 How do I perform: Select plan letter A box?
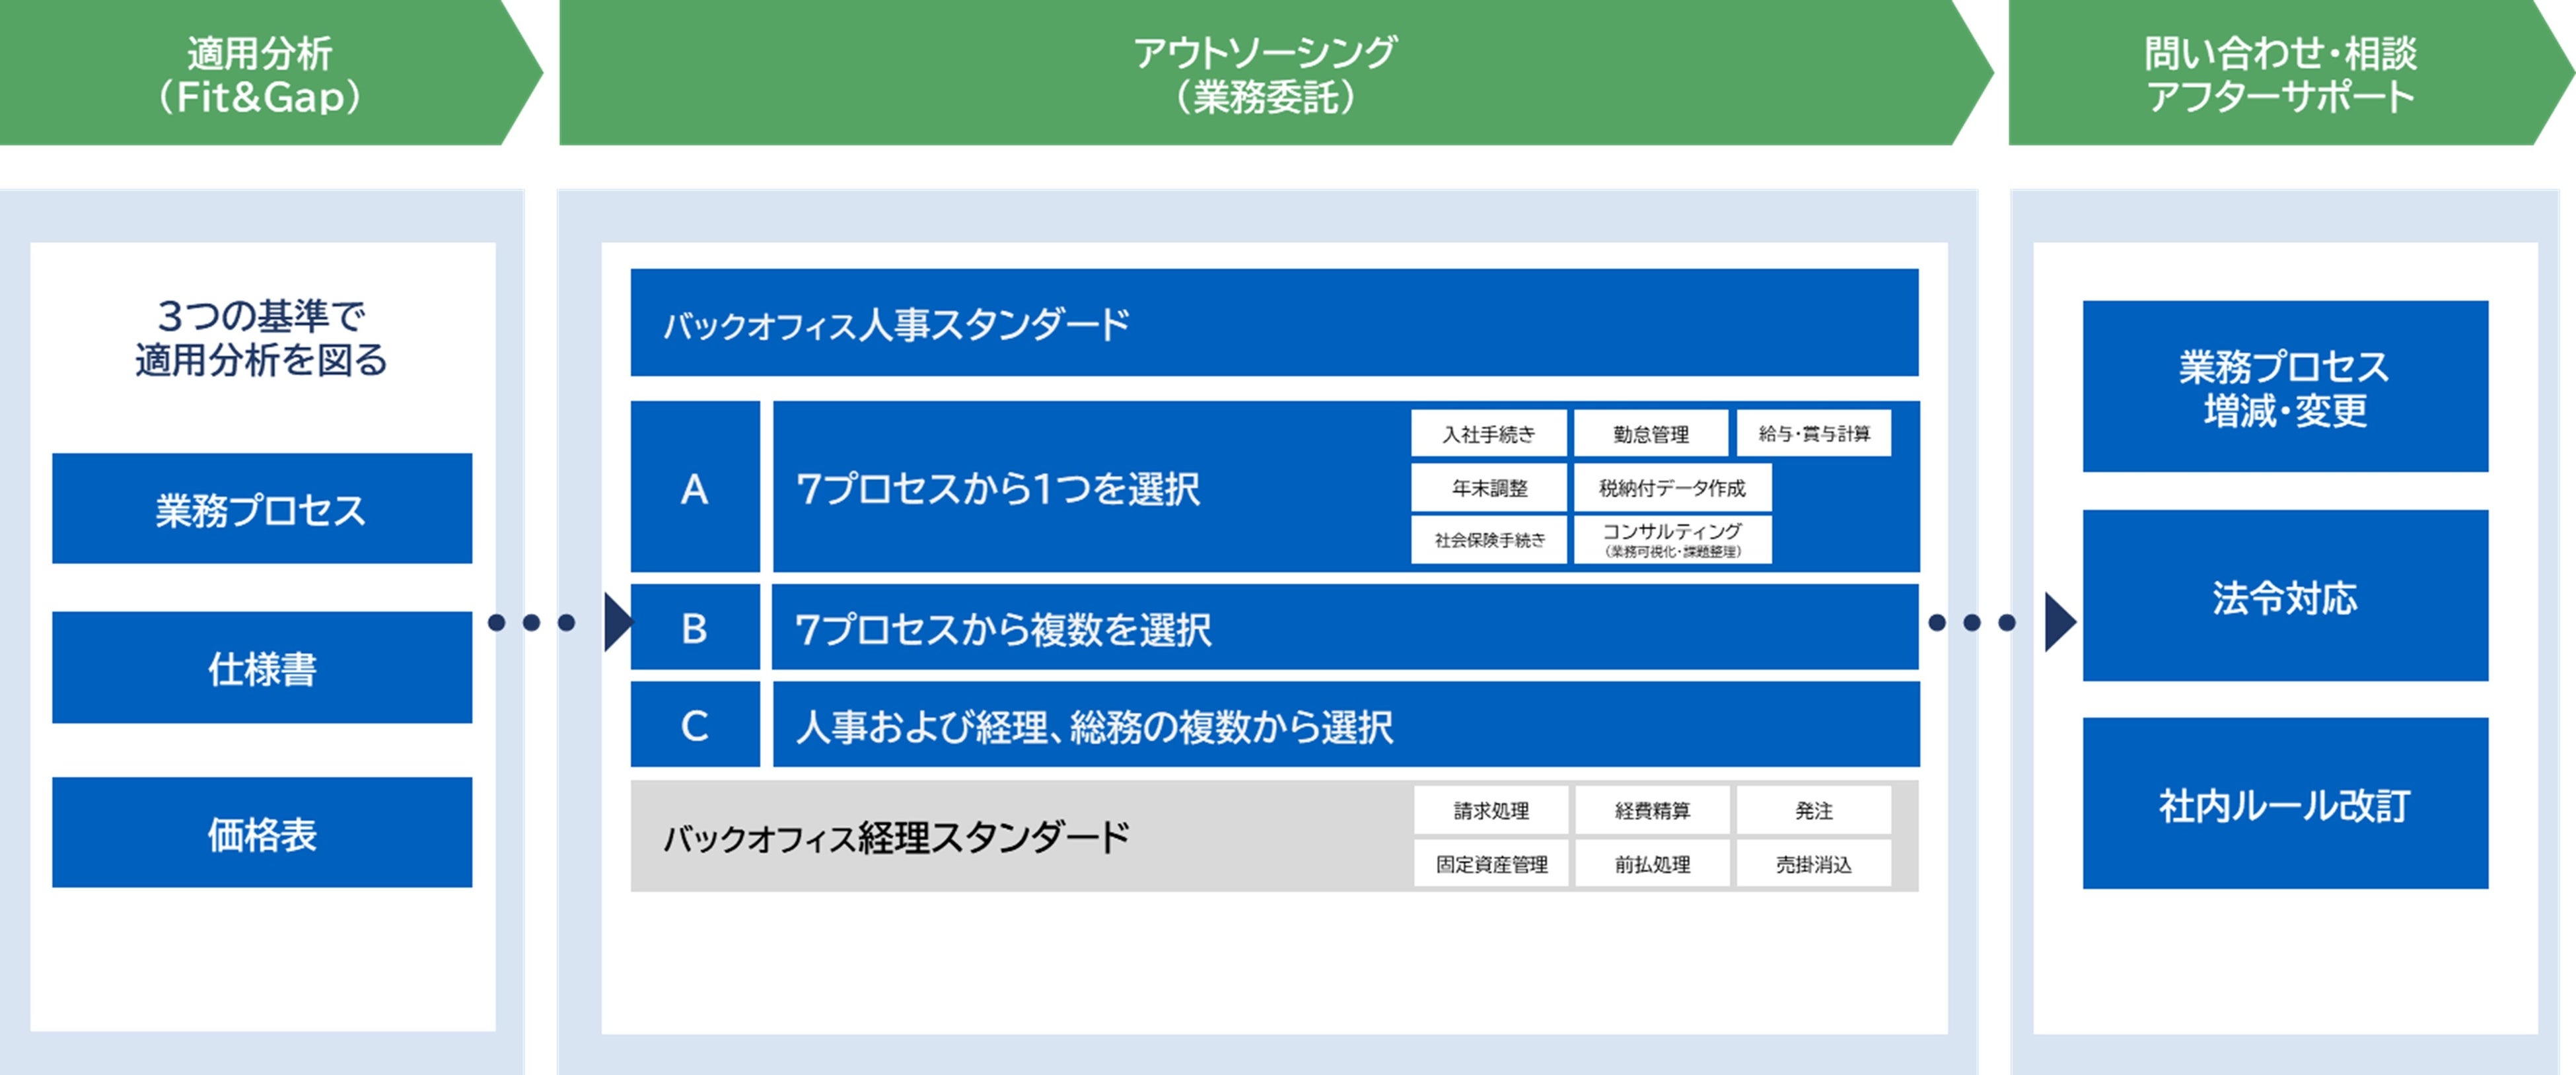coord(695,488)
